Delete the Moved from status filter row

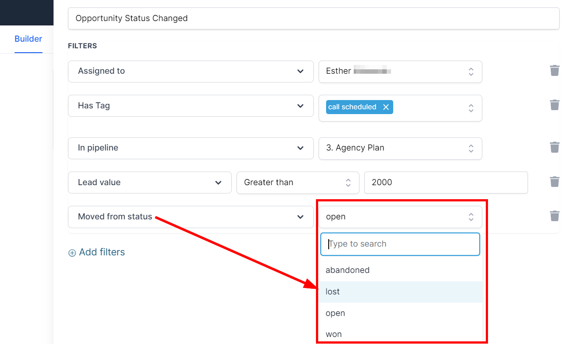pyautogui.click(x=555, y=216)
